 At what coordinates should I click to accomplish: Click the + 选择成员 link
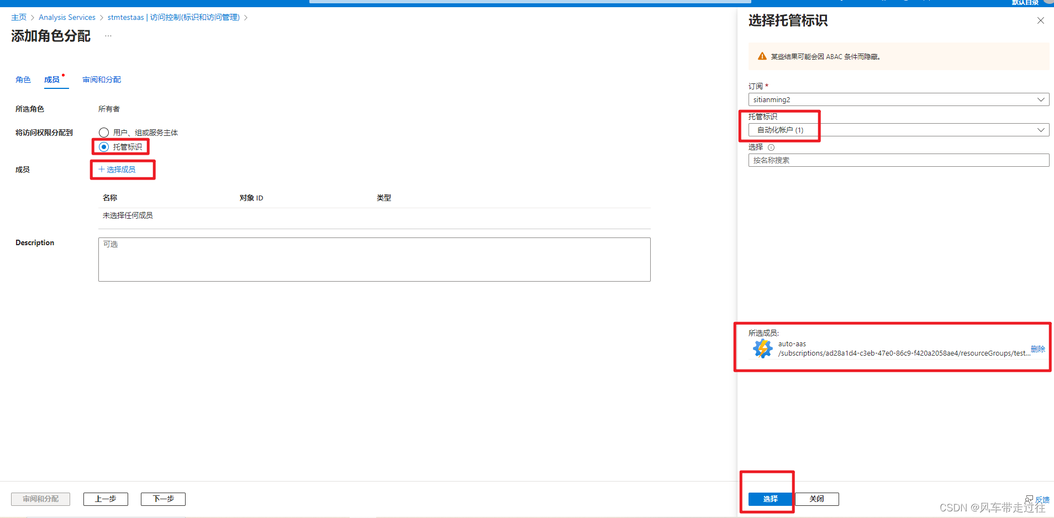117,170
